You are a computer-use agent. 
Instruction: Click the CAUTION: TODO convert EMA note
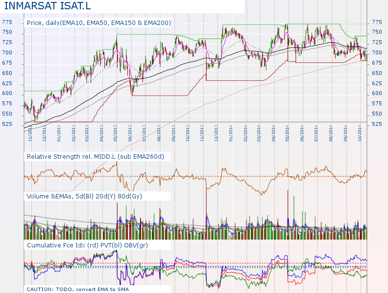pyautogui.click(x=78, y=289)
